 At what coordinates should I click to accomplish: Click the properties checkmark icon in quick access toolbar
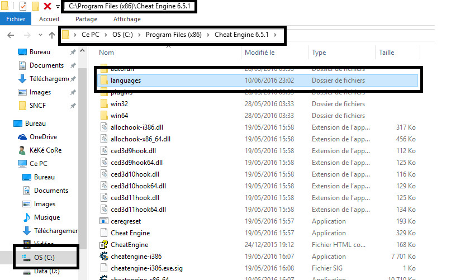[23, 6]
